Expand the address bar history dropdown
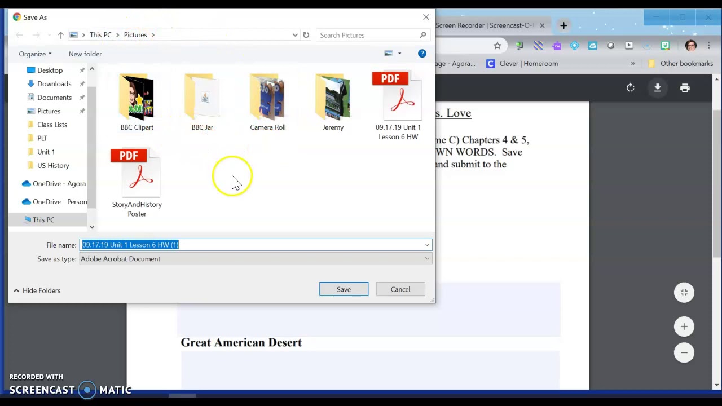Viewport: 722px width, 406px height. click(295, 35)
